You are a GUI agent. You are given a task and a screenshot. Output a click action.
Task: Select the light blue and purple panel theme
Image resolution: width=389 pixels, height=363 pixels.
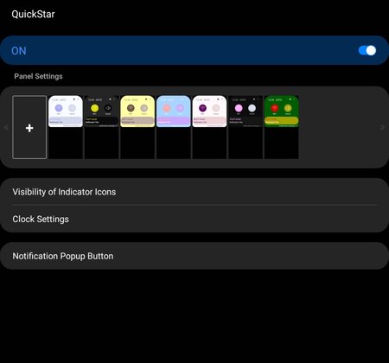pyautogui.click(x=174, y=127)
